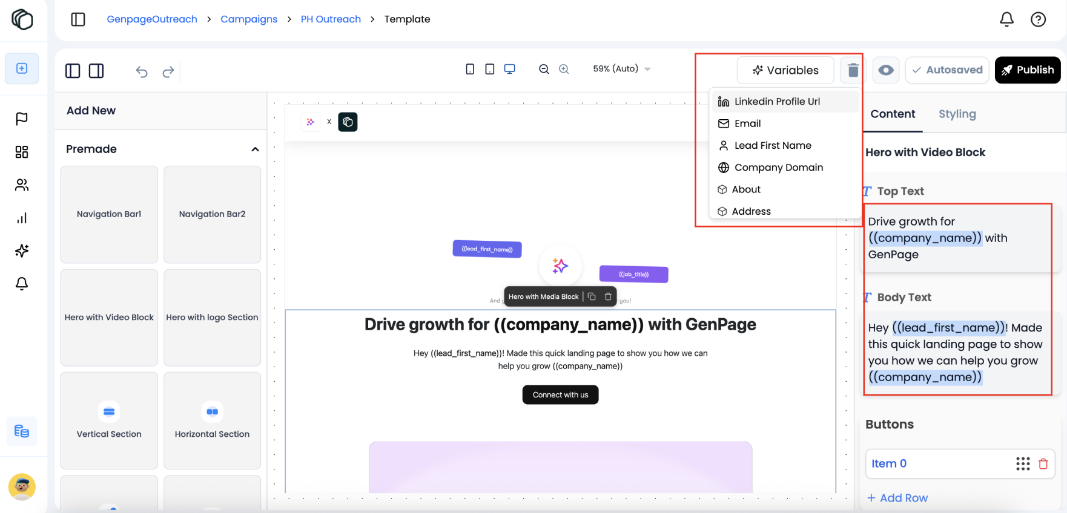Click the GenPage logo icon at top left
Screen dimensions: 1067x513
[x=22, y=19]
